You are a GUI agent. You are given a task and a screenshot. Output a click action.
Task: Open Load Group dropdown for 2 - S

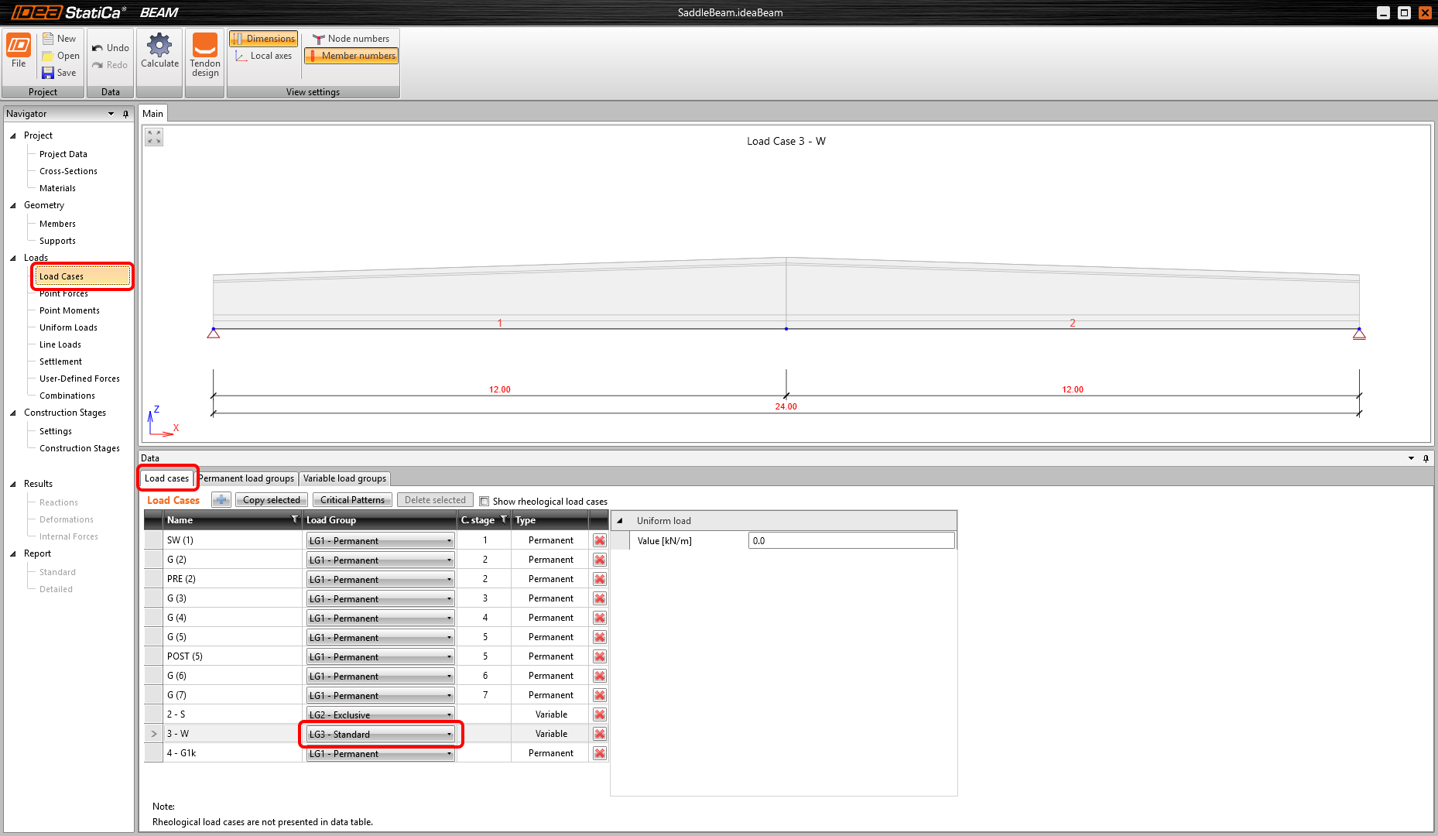380,714
